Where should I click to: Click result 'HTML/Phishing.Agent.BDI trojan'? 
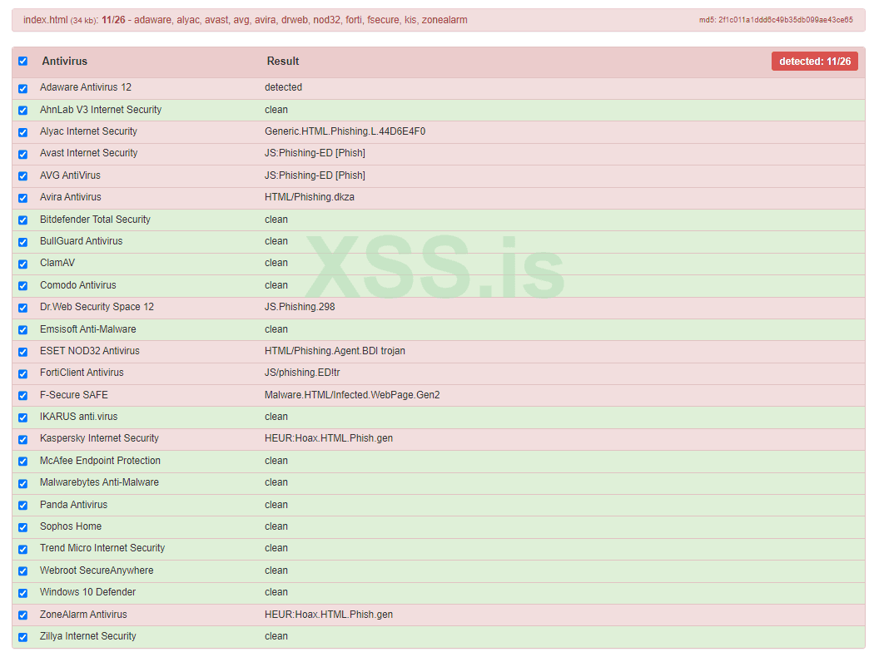point(335,351)
